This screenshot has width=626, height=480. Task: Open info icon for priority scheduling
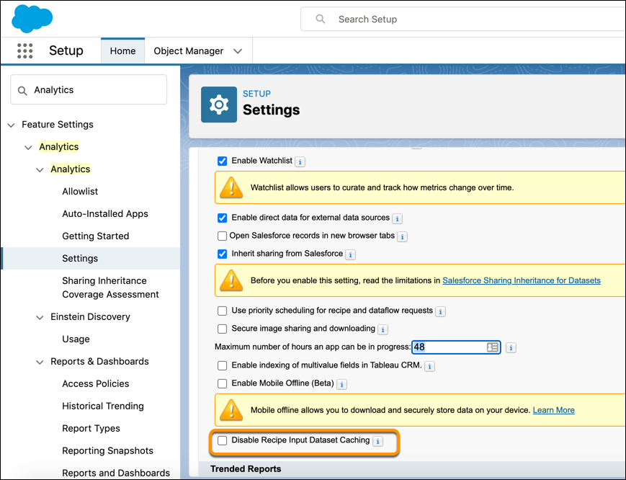tap(440, 312)
